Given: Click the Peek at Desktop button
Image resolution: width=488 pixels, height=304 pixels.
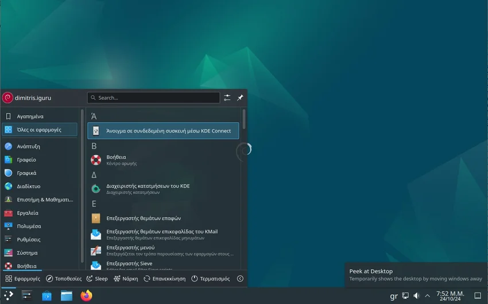Looking at the screenshot, I should 478,295.
